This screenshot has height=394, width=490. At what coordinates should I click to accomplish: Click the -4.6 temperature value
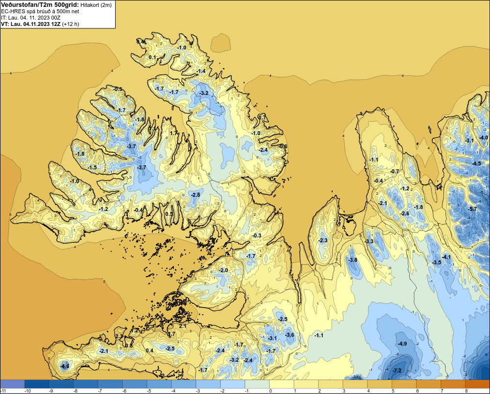(x=64, y=366)
